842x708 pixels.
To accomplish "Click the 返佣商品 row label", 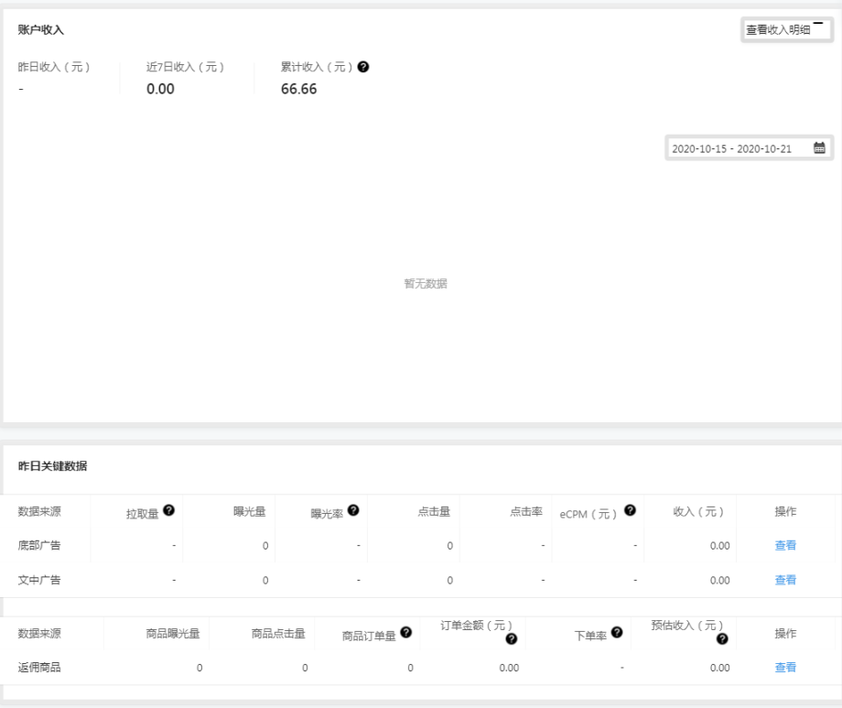I will click(39, 668).
